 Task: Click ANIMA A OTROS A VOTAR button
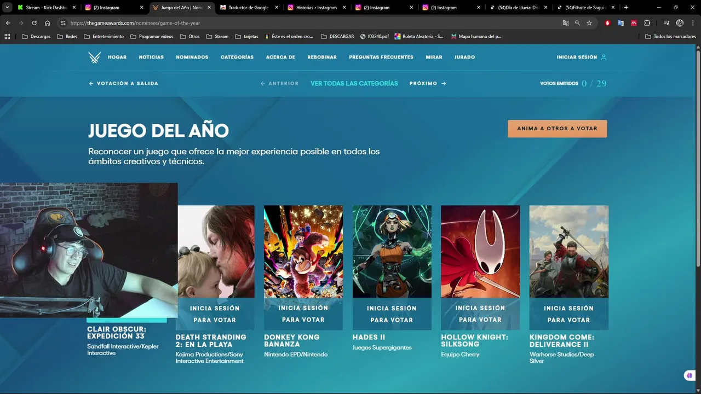click(x=557, y=129)
